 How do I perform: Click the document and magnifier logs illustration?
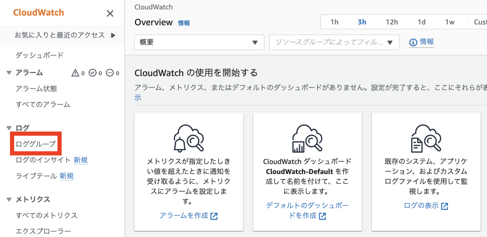(426, 138)
